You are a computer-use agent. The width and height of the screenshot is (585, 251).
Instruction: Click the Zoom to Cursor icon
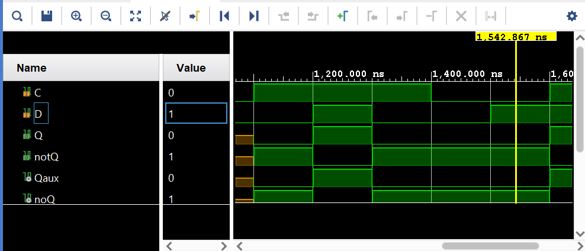coord(165,16)
